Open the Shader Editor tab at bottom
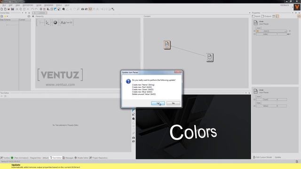This screenshot has height=169, width=301. coord(81,158)
